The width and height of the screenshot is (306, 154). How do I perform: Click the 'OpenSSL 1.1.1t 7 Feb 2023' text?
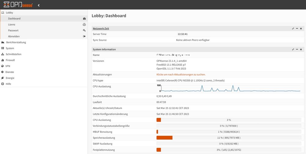point(171,68)
